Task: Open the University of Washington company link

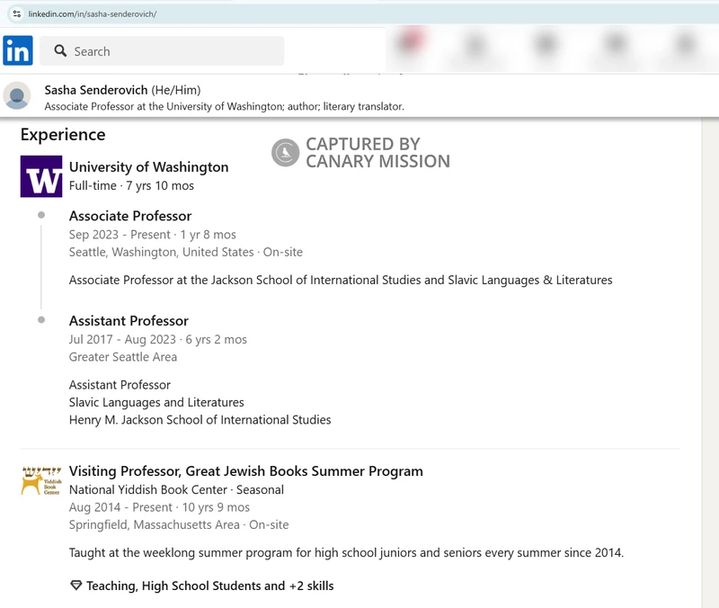Action: pyautogui.click(x=148, y=167)
